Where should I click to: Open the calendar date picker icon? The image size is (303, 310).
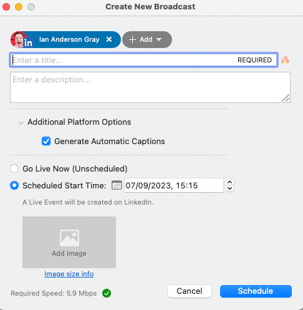pyautogui.click(x=117, y=185)
